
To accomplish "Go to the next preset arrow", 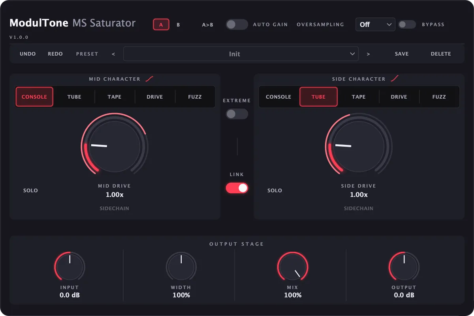I will tap(368, 54).
